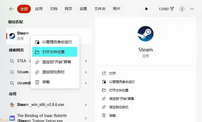Screen dimensions: 202x122
Task: Choose 卸载 in the context menu
Action: [x=55, y=82]
